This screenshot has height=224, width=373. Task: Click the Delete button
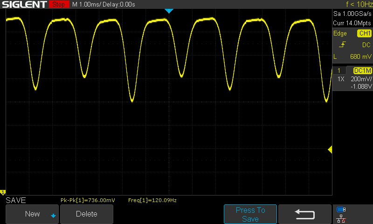point(87,214)
